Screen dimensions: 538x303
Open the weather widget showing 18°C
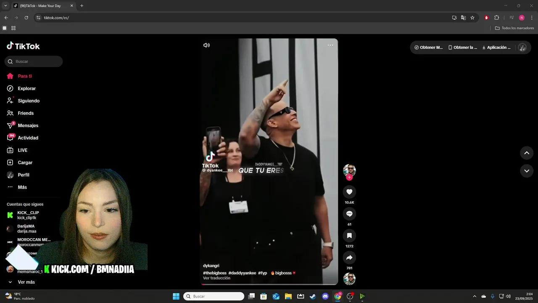pos(19,296)
